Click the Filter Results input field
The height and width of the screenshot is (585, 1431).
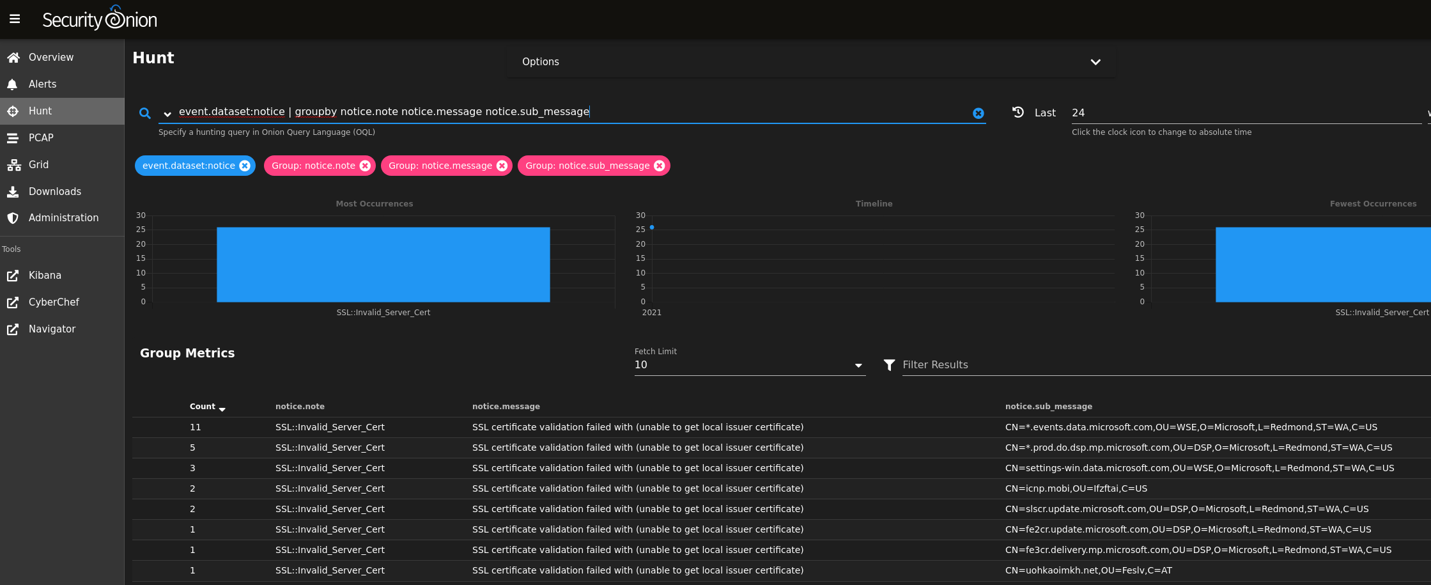tap(1166, 365)
